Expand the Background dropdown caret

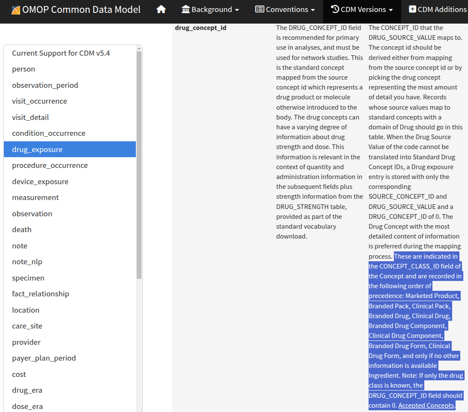pos(237,10)
